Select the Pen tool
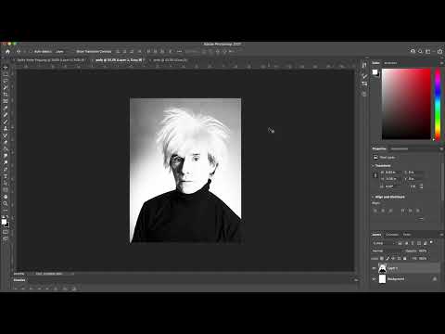This screenshot has height=334, width=445. [x=6, y=169]
